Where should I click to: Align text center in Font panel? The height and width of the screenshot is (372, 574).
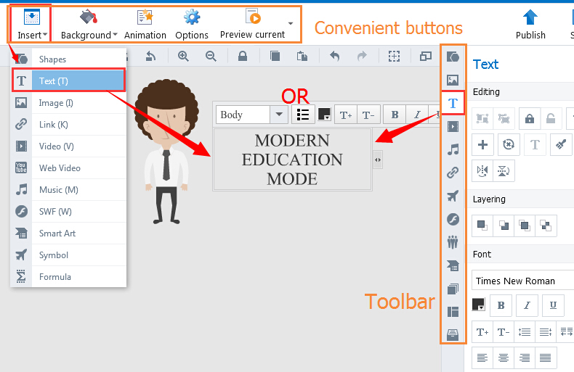(x=504, y=357)
